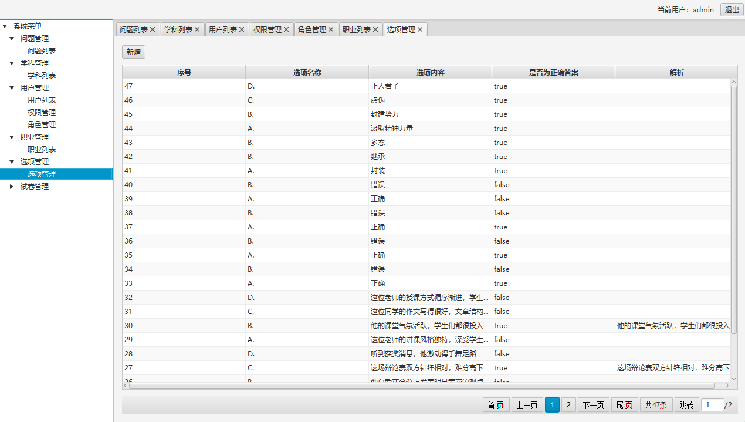Collapse the 用户管理 tree node
Image resolution: width=745 pixels, height=422 pixels.
[12, 88]
